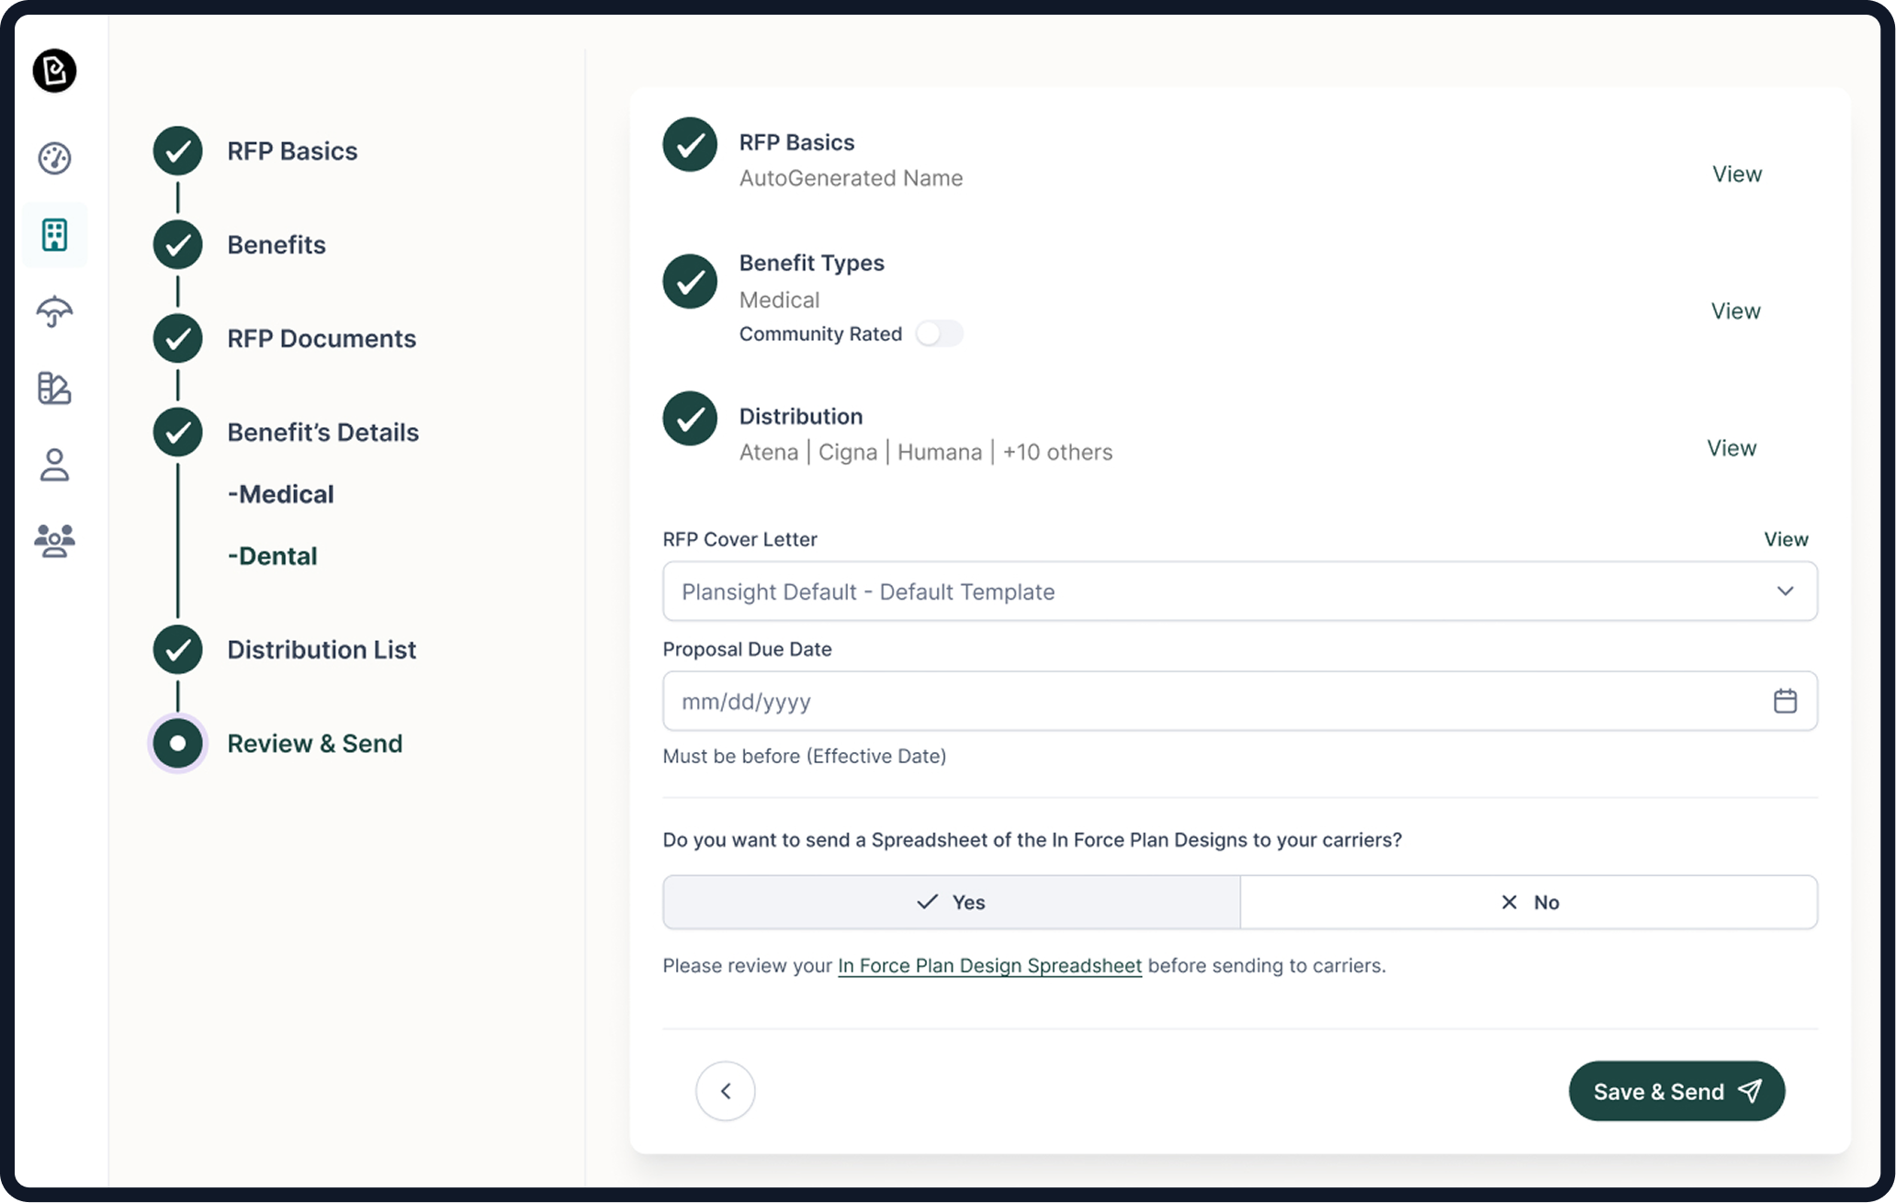Go to the Benefits step in the sidebar
The width and height of the screenshot is (1896, 1203).
point(276,244)
